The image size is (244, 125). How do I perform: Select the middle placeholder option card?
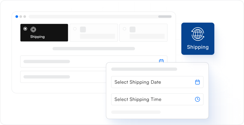click(94, 33)
